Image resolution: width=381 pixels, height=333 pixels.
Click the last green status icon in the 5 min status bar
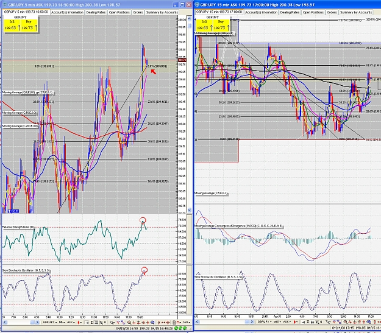185,328
